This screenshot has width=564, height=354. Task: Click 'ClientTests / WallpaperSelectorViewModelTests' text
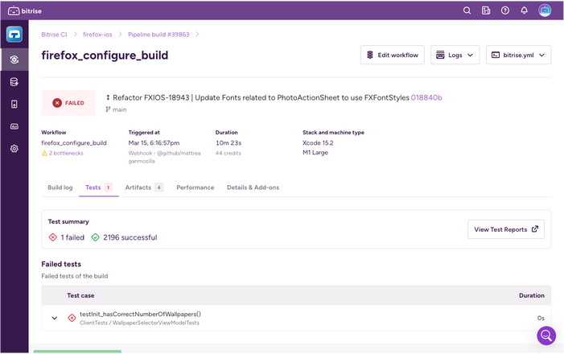coord(139,323)
